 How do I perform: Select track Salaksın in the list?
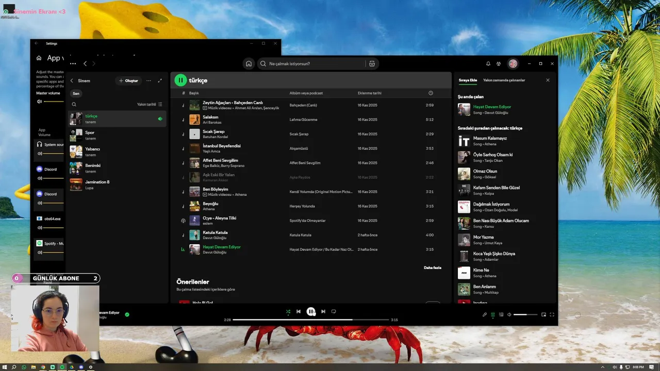[x=310, y=120]
